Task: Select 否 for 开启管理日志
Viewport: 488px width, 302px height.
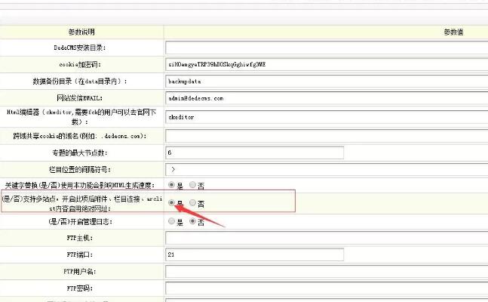Action: (192, 221)
